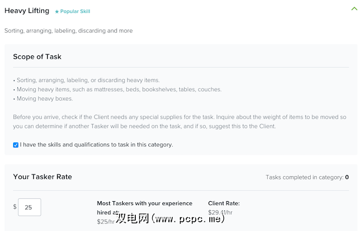Click the discarding heavy items bullet line
Screen dimensions: 364x231
pos(86,80)
